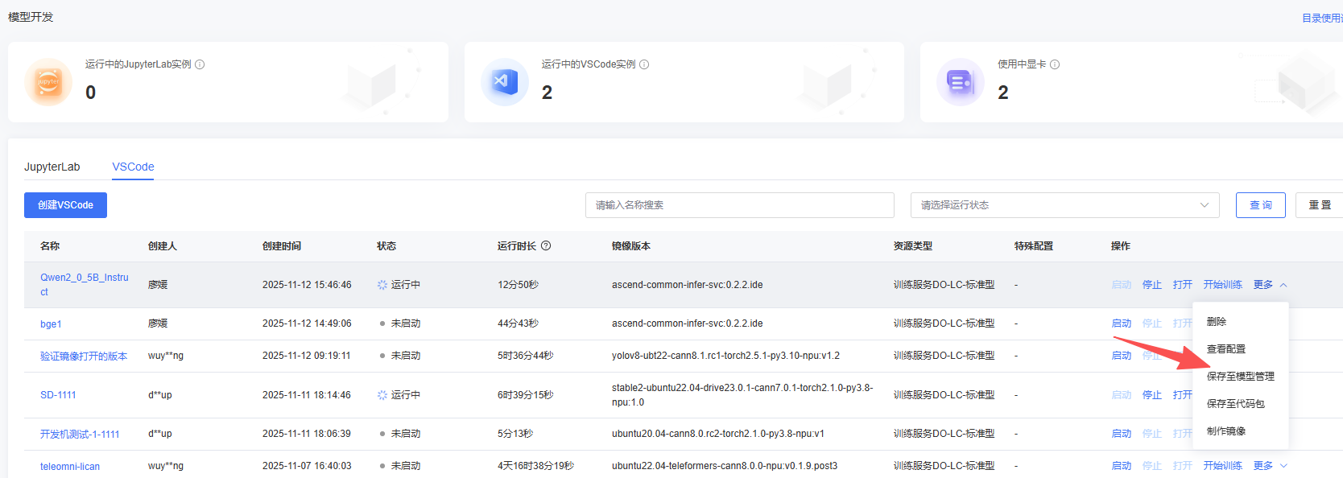Click info icon beside 运行中的JupyterLab实例
The image size is (1343, 478).
200,64
